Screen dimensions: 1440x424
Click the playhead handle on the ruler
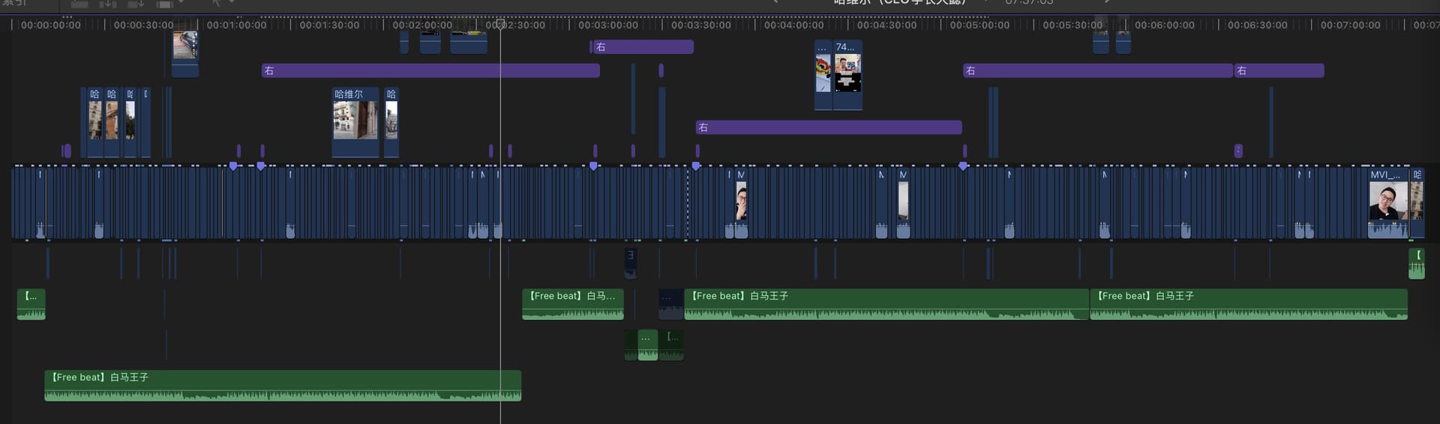tap(500, 24)
